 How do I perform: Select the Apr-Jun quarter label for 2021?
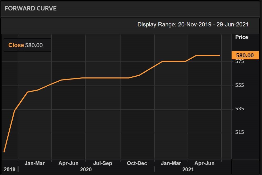click(204, 163)
